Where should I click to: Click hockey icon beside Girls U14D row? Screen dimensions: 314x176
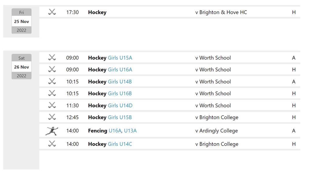[52, 105]
